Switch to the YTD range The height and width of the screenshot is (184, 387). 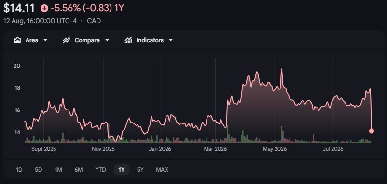100,170
